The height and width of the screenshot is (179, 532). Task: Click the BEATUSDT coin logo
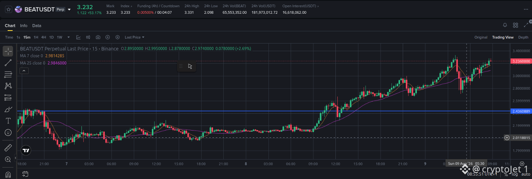(18, 9)
